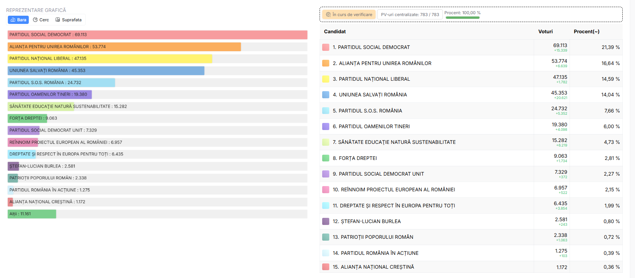Click the Partidul Oamenilor Tineri chart bar
Image resolution: width=635 pixels, height=278 pixels.
[x=50, y=95]
